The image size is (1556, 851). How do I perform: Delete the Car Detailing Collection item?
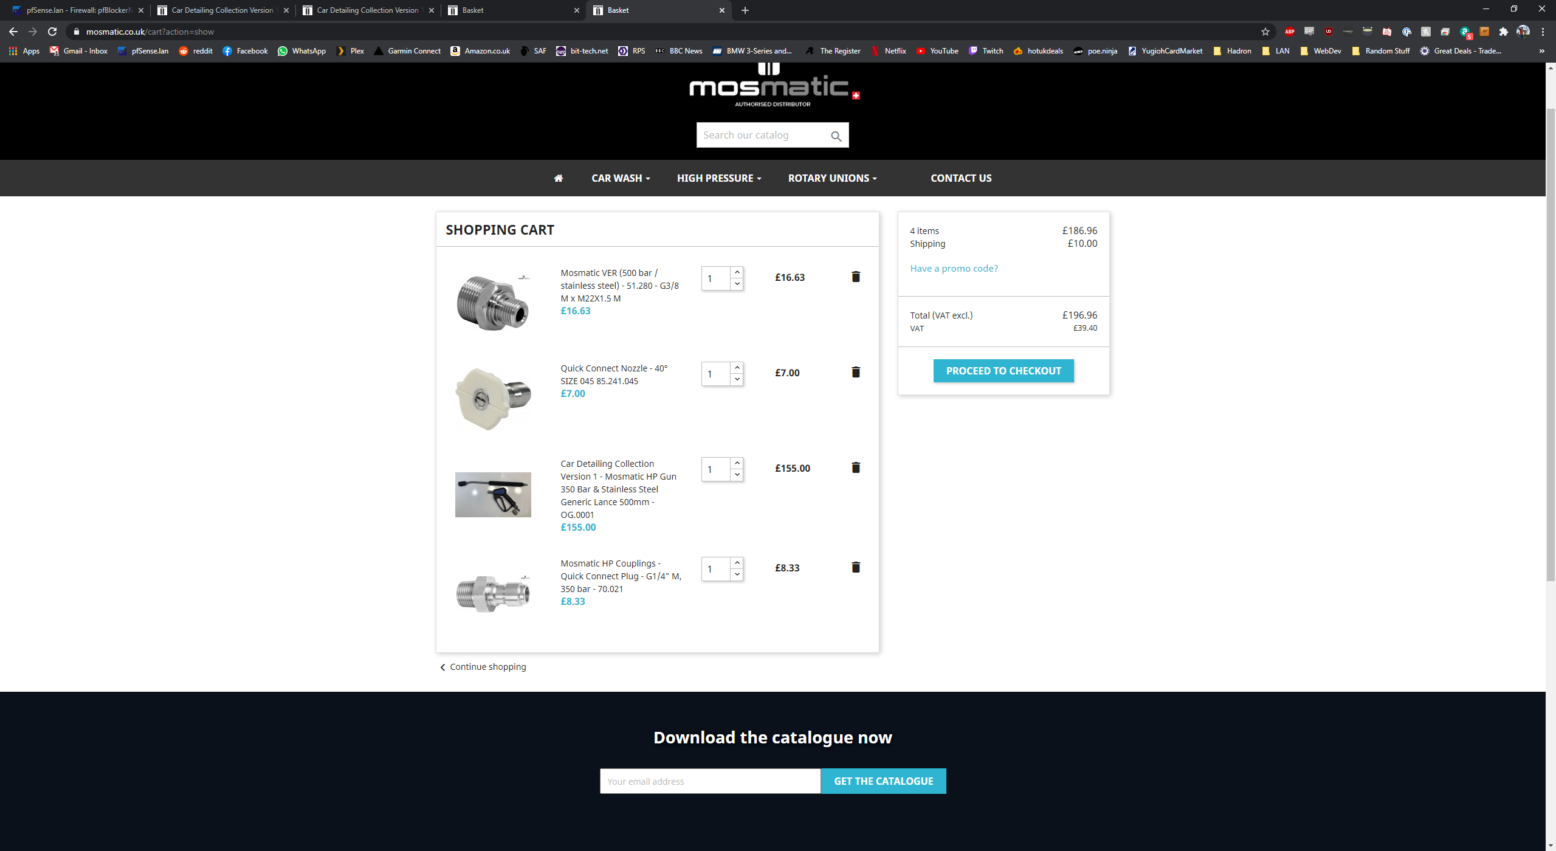pyautogui.click(x=856, y=467)
